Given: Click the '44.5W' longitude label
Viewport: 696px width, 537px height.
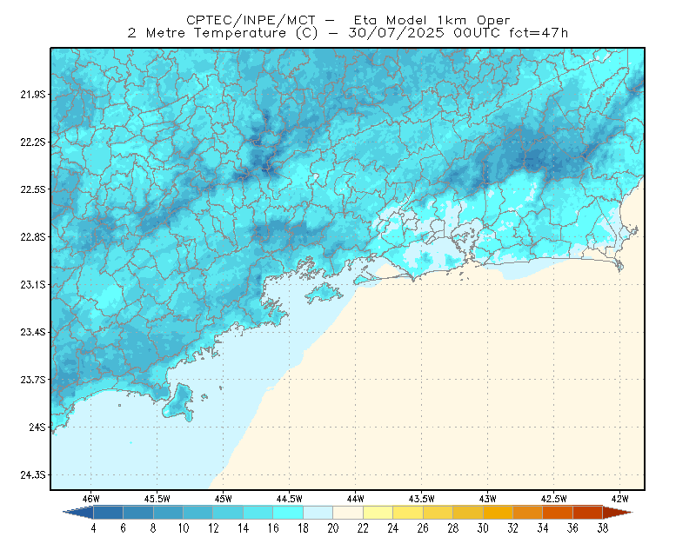Looking at the screenshot, I should (x=290, y=499).
